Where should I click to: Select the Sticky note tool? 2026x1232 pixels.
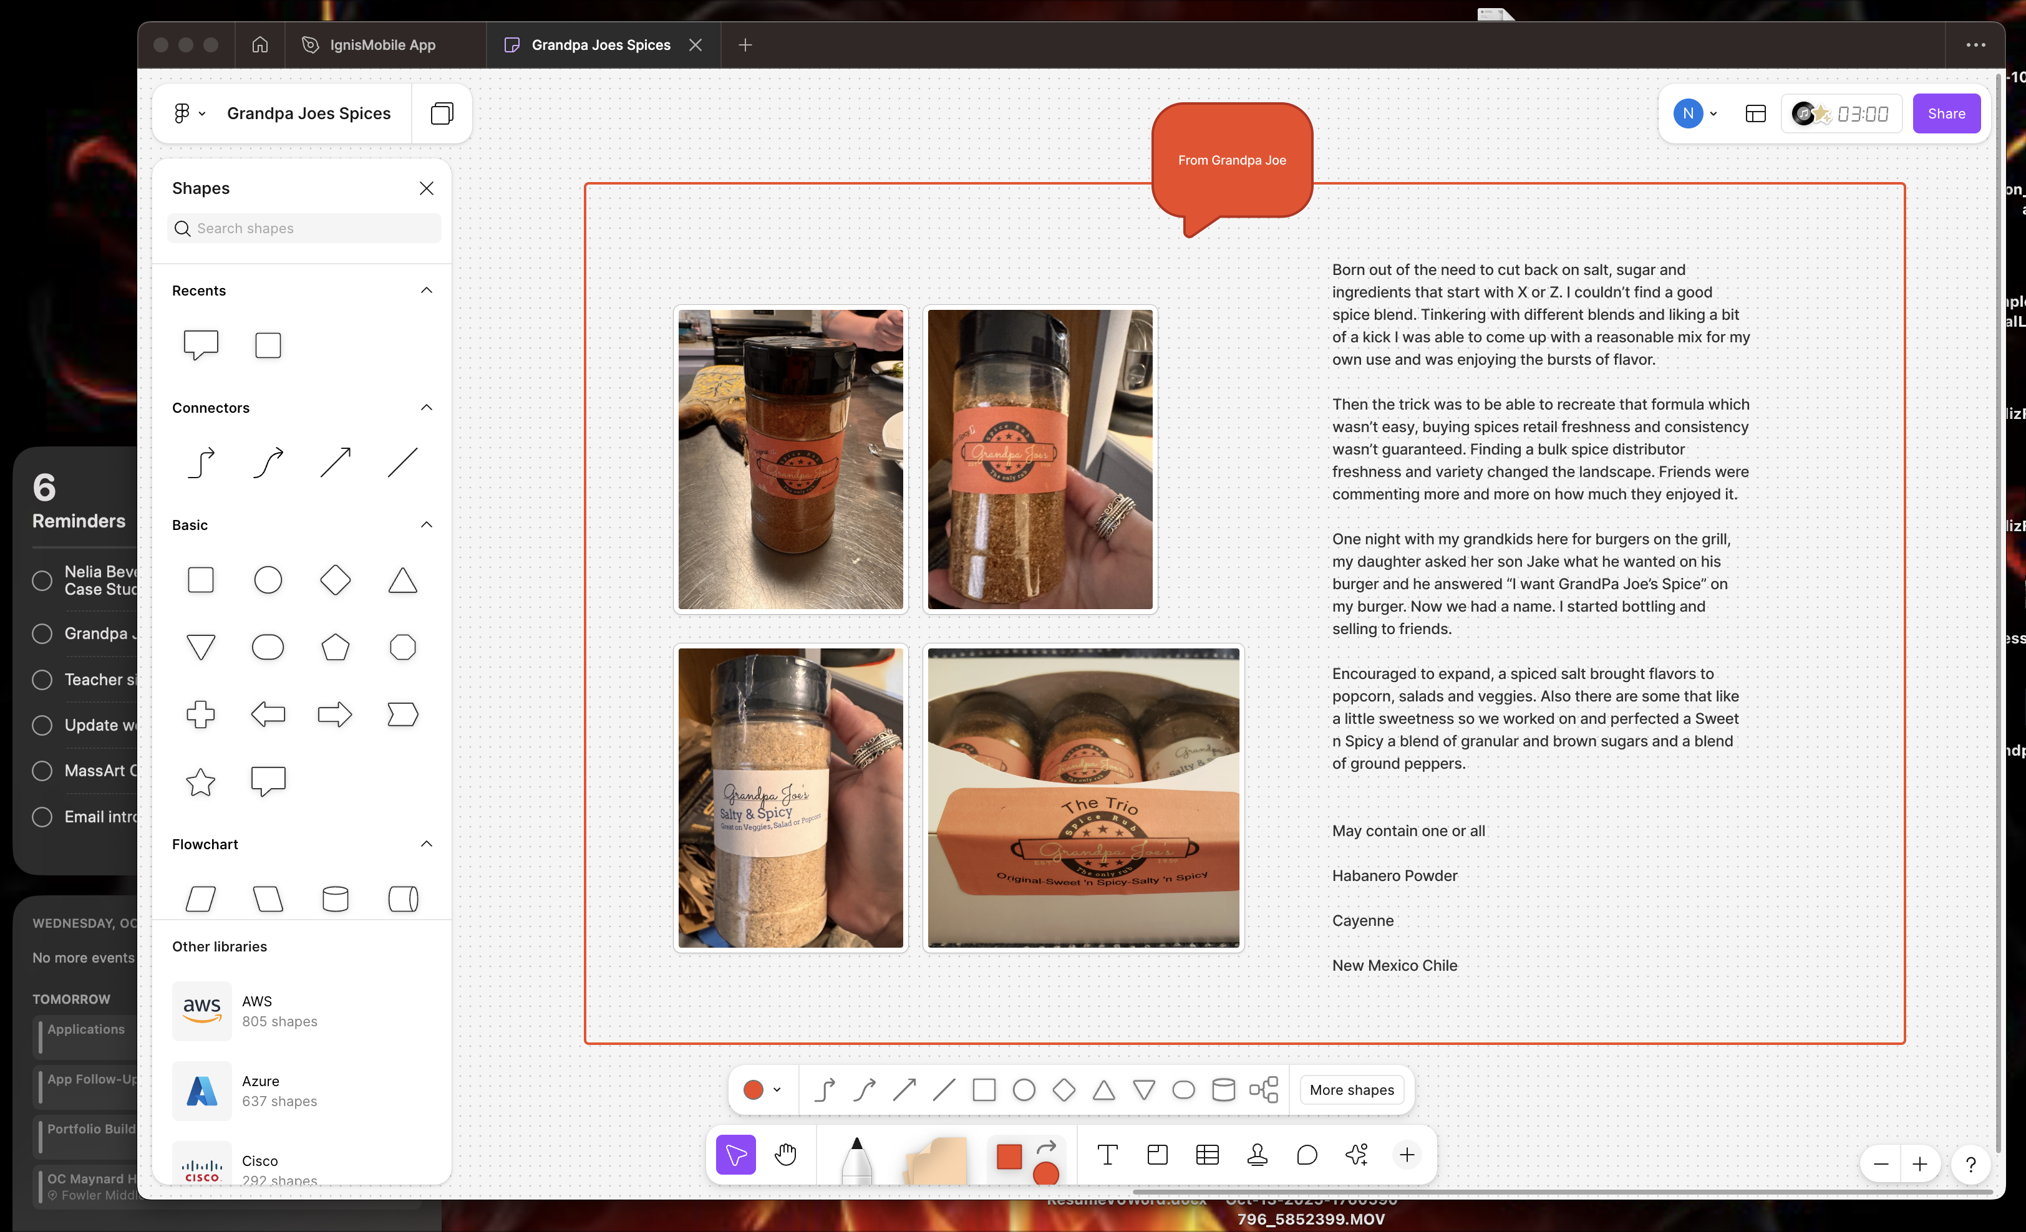click(936, 1159)
